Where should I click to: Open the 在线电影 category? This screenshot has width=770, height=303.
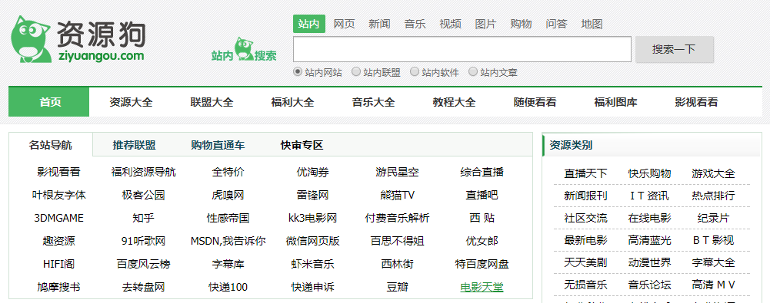pos(649,219)
